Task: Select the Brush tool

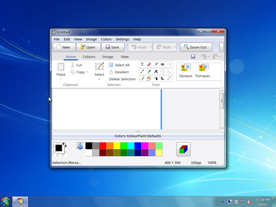Action: coord(149,71)
